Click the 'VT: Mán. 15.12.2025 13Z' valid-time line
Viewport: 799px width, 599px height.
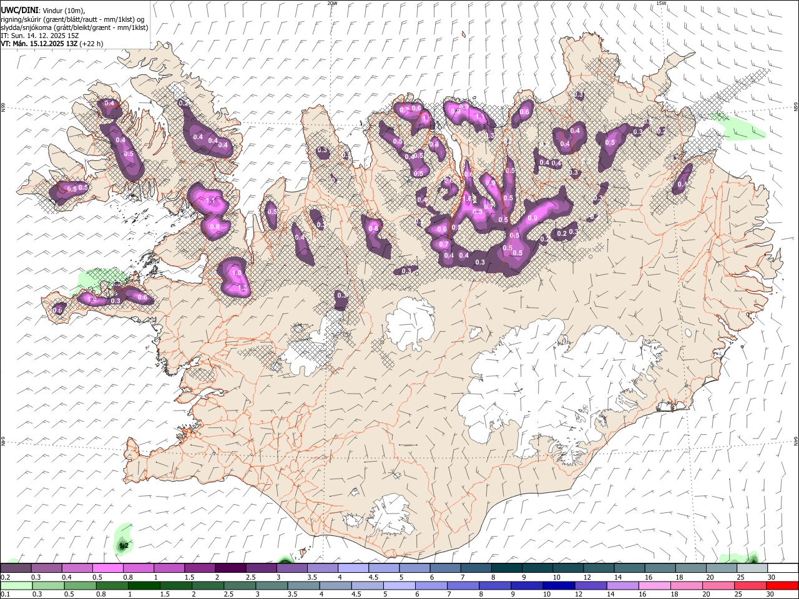click(52, 44)
